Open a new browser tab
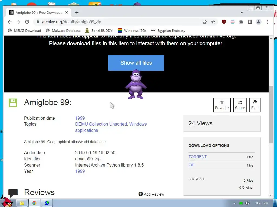Viewport: 277px width, 207px height. click(77, 12)
